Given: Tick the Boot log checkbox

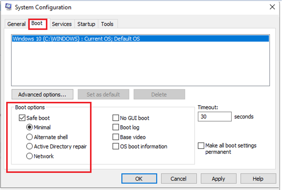Looking at the screenshot, I should (x=116, y=127).
